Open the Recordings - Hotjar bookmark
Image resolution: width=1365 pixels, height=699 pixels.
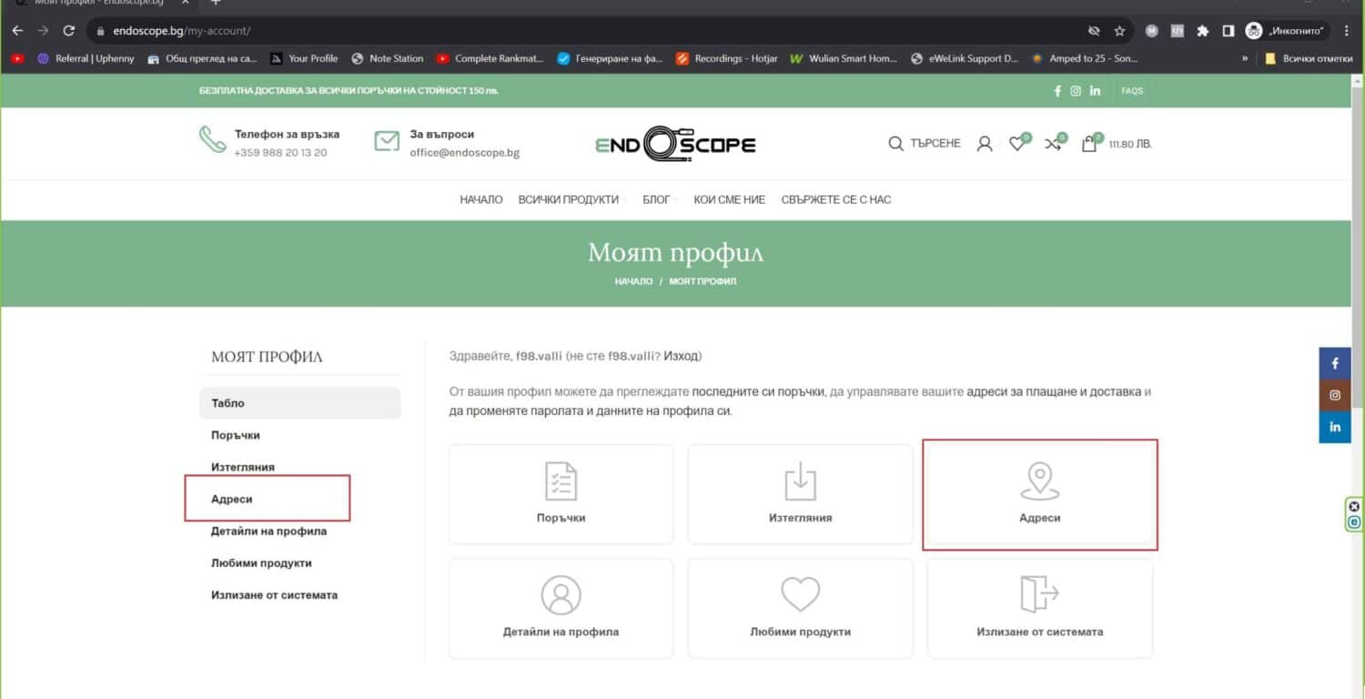(x=726, y=58)
